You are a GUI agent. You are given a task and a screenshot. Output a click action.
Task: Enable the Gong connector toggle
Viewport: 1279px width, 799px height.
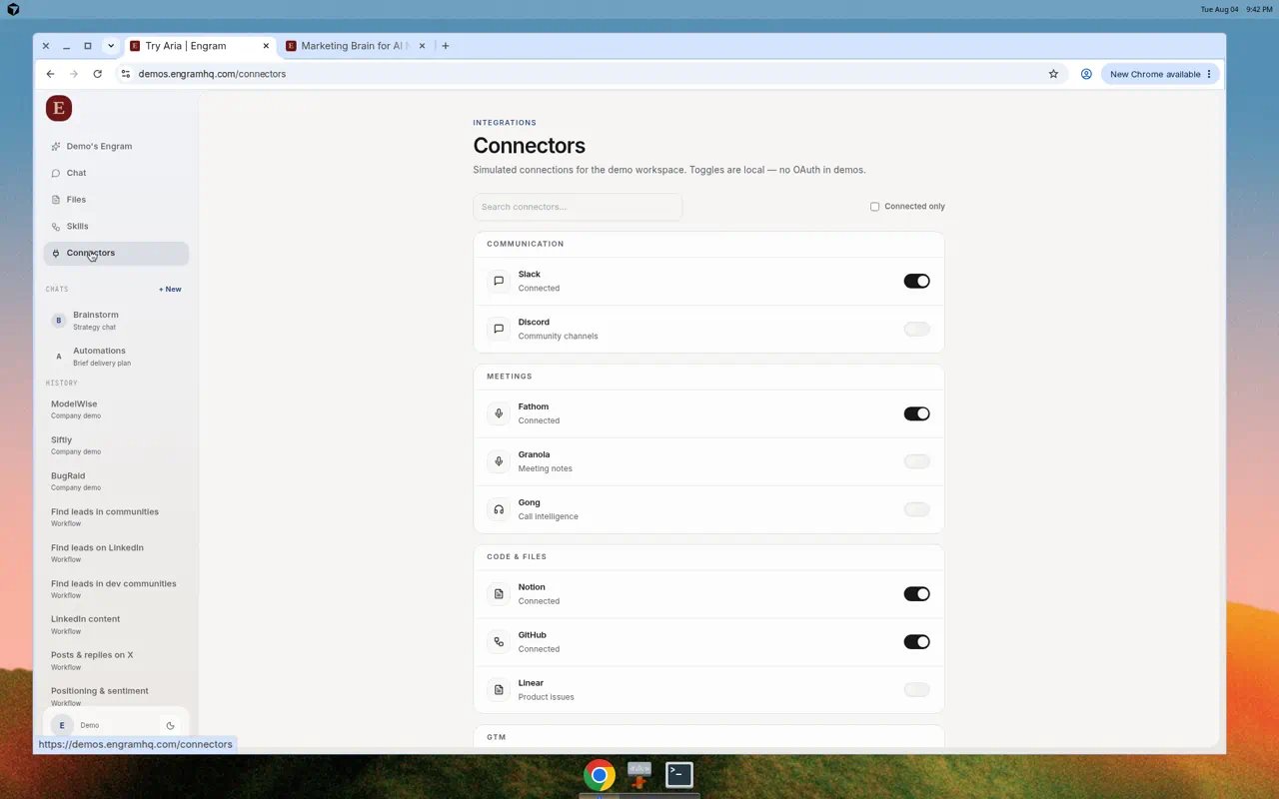click(916, 509)
